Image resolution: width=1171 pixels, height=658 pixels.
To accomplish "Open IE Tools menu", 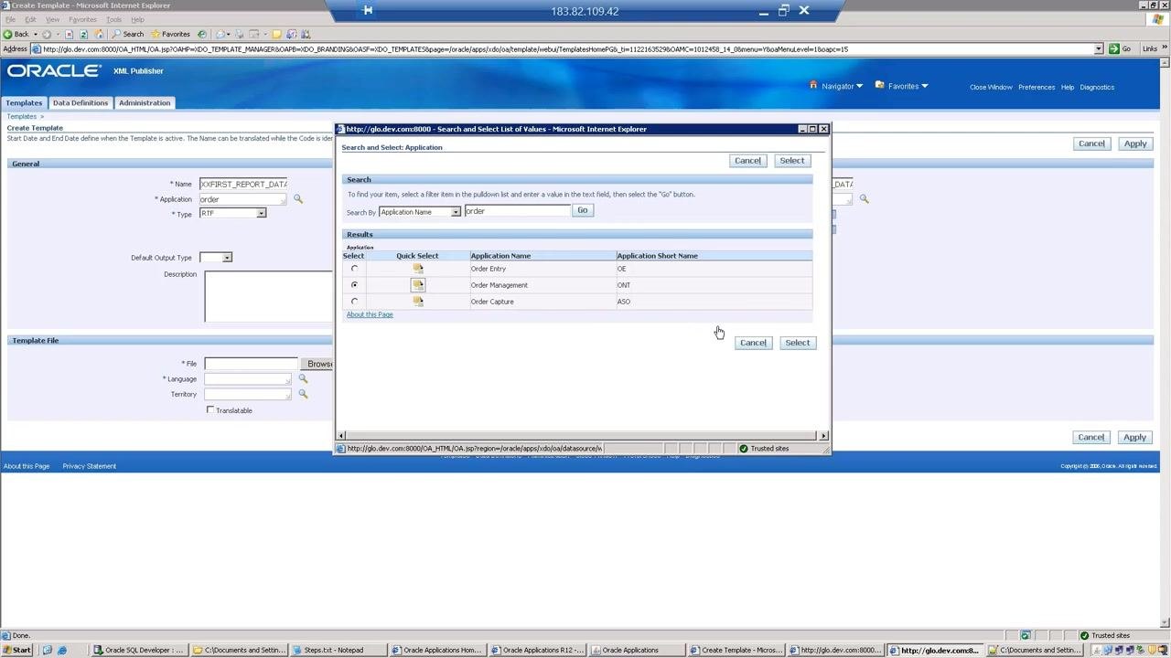I will point(113,19).
